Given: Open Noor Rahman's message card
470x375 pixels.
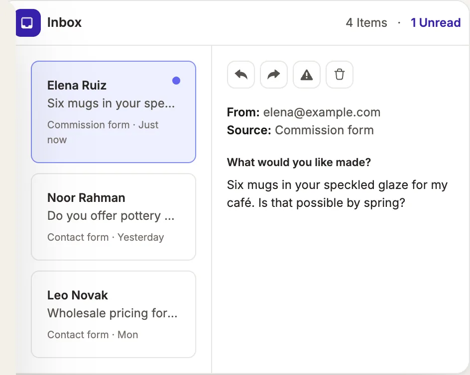Looking at the screenshot, I should (x=114, y=217).
